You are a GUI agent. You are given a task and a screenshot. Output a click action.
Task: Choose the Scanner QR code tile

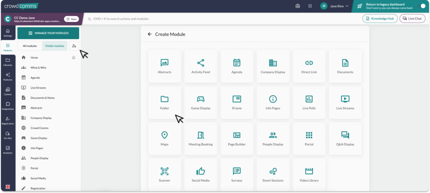point(165,175)
